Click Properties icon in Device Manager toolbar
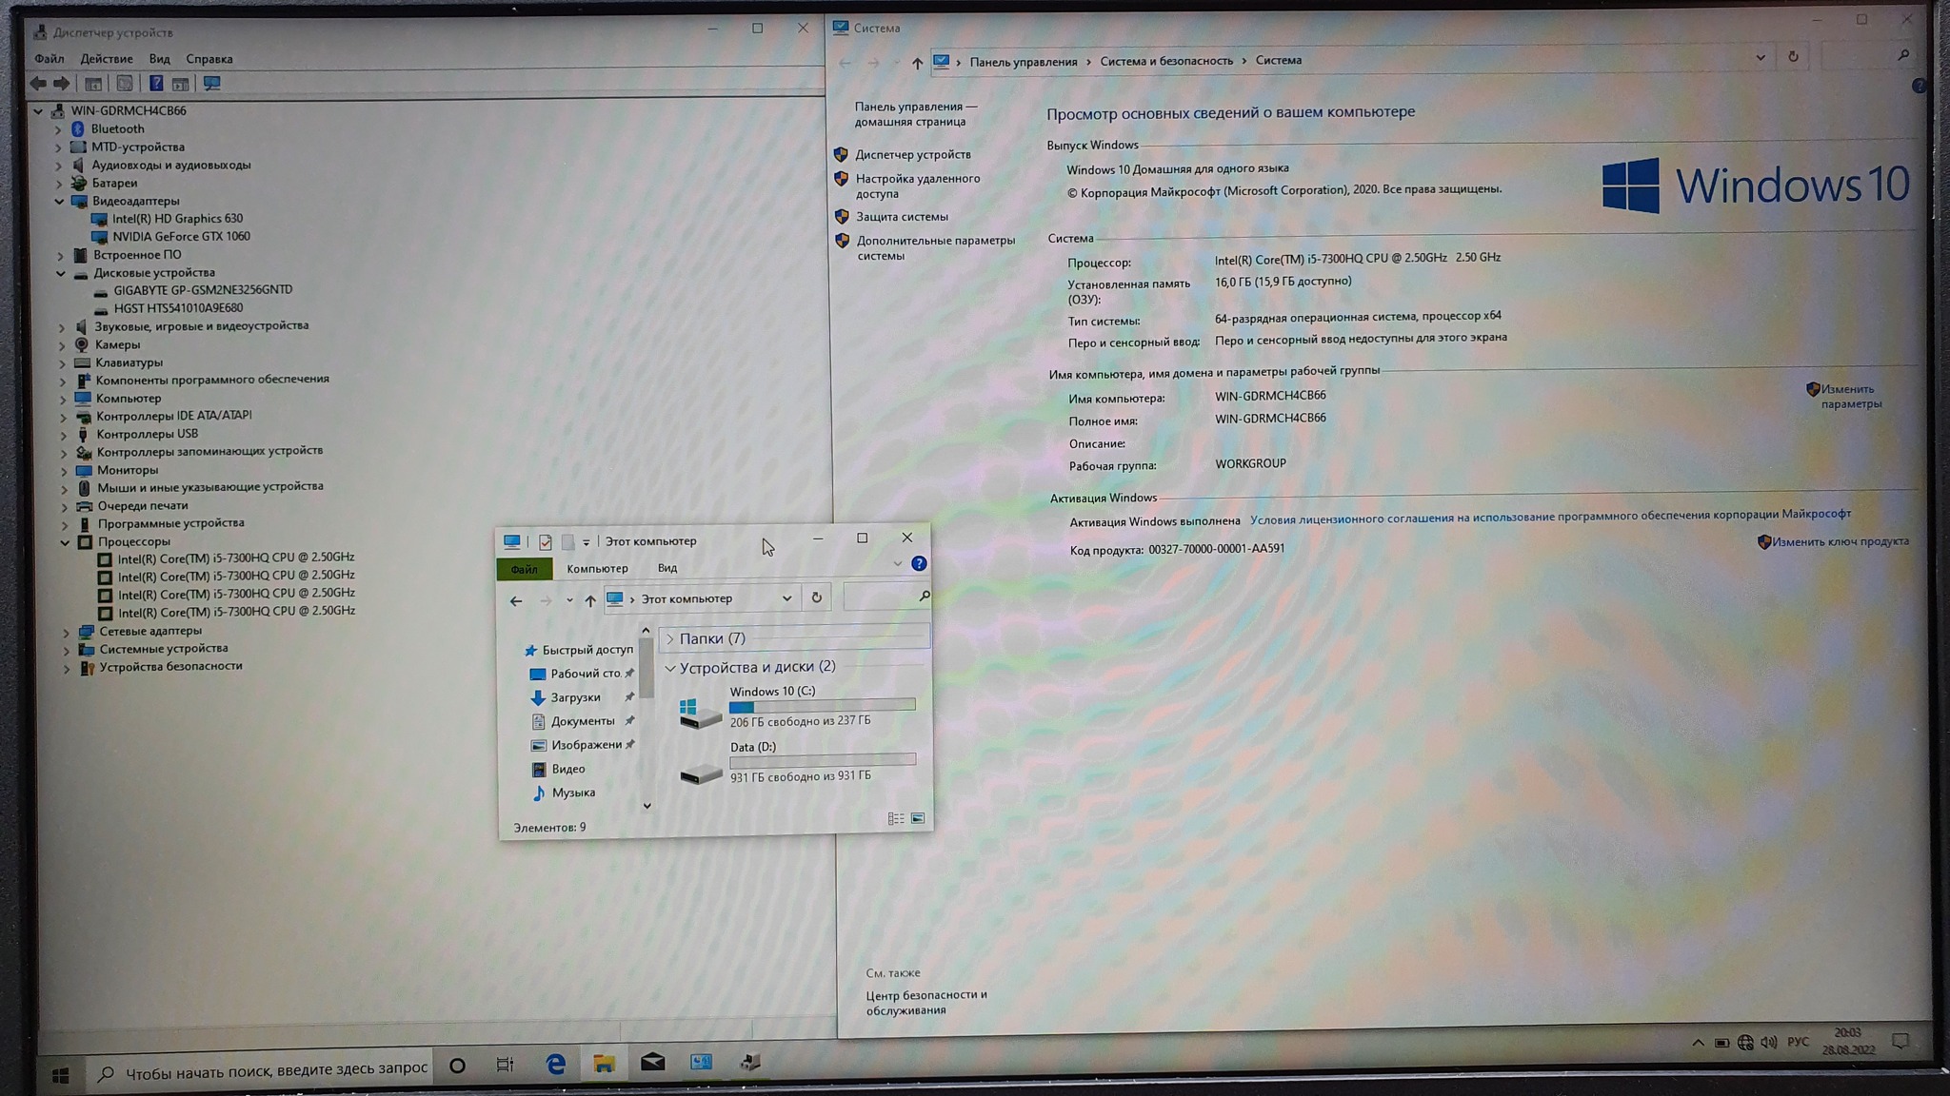The image size is (1950, 1096). 124,84
